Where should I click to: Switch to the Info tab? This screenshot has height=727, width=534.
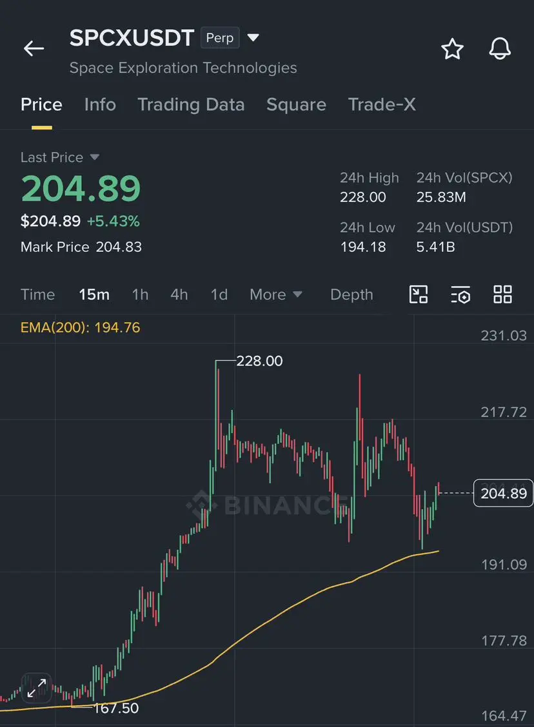click(100, 105)
